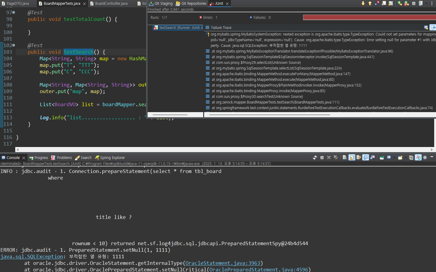The width and height of the screenshot is (436, 272).
Task: Clear the Console output
Action: (345, 157)
